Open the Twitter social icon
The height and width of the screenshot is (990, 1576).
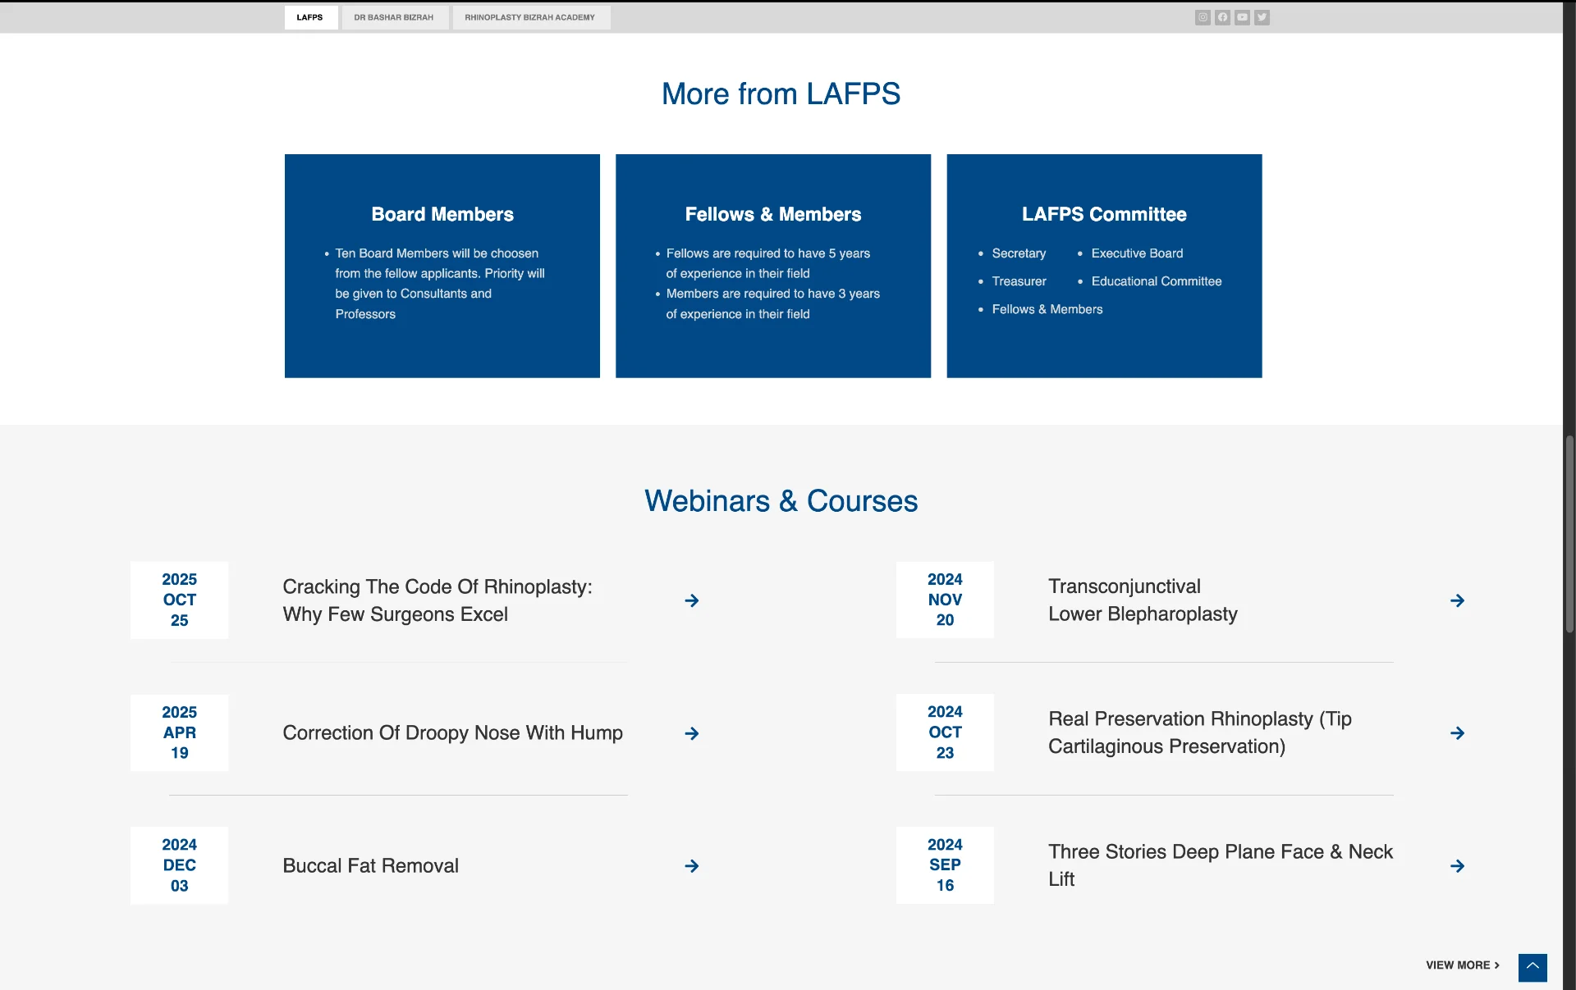[x=1262, y=17]
